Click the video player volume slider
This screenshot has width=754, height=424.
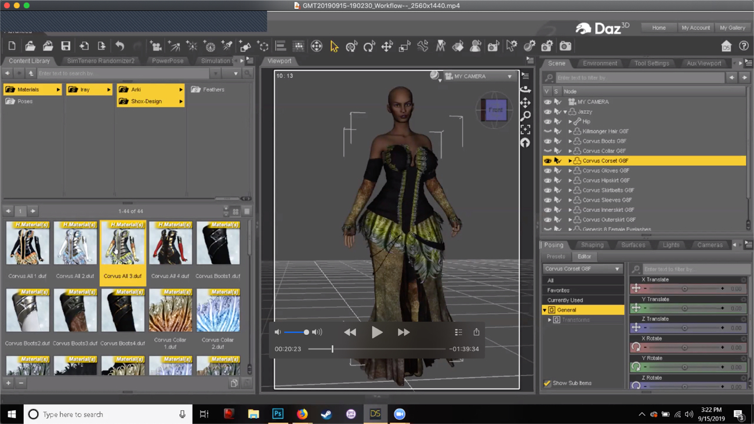(x=296, y=332)
